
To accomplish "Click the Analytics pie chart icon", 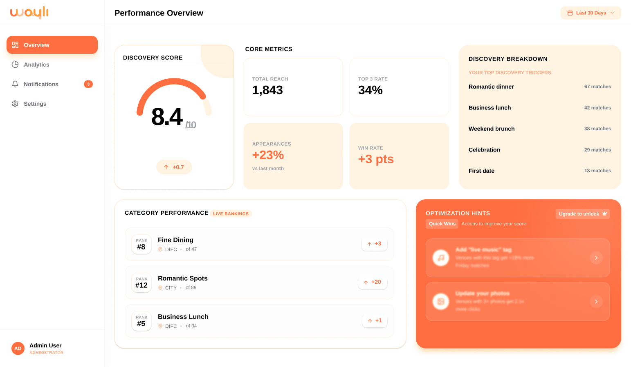I will [15, 65].
